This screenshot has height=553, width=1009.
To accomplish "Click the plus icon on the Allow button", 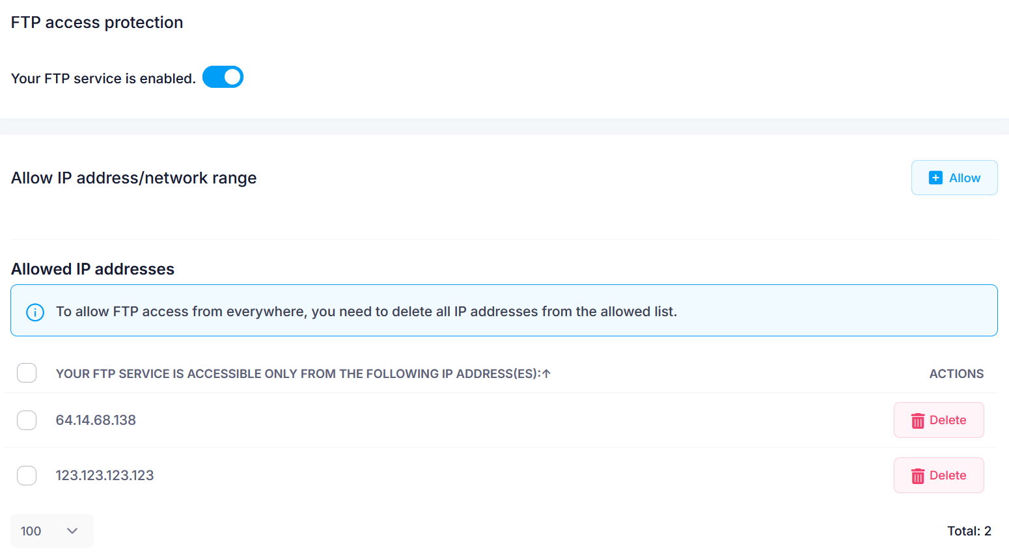I will (x=935, y=177).
